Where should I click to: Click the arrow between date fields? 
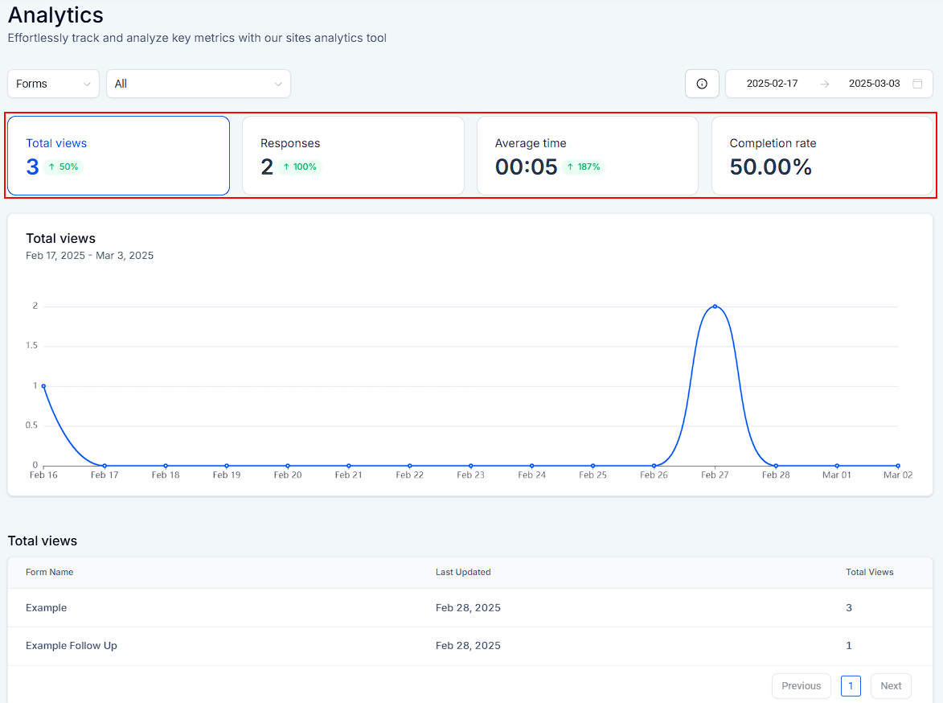coord(824,84)
